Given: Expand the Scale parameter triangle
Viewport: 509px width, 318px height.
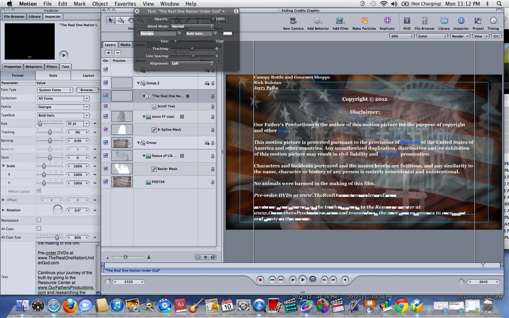Looking at the screenshot, I should 4,166.
